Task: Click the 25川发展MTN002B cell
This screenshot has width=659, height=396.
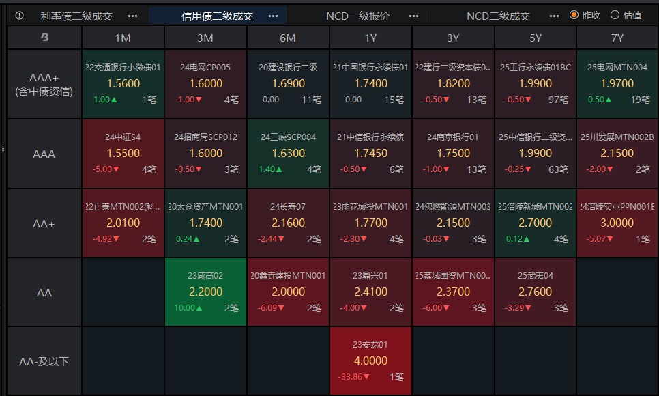Action: tap(618, 154)
